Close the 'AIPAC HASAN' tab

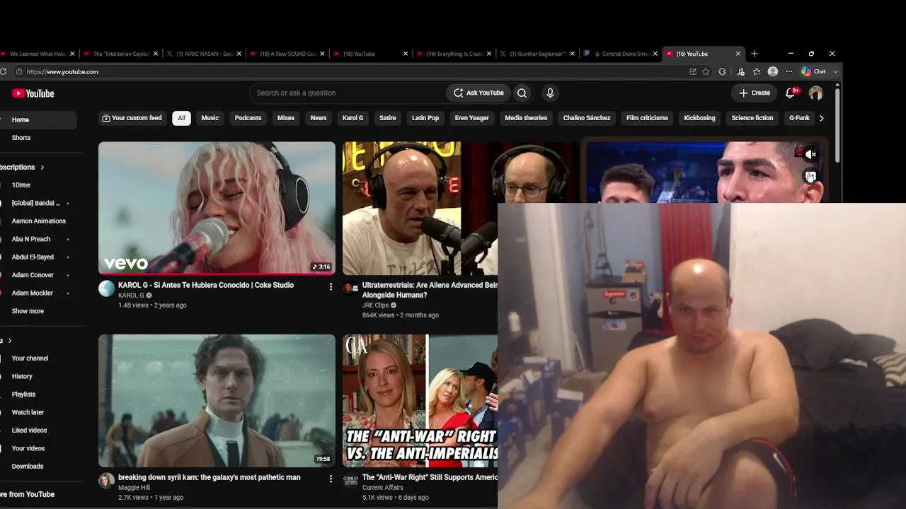tap(239, 54)
